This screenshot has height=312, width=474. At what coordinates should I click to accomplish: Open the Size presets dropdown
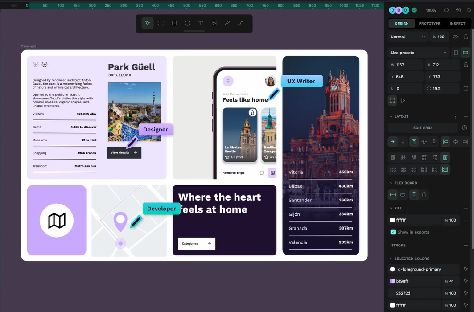tap(418, 53)
